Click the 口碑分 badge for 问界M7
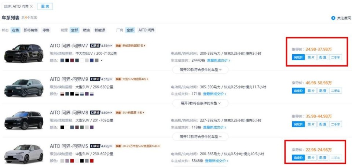The image size is (352, 167). tap(95, 46)
